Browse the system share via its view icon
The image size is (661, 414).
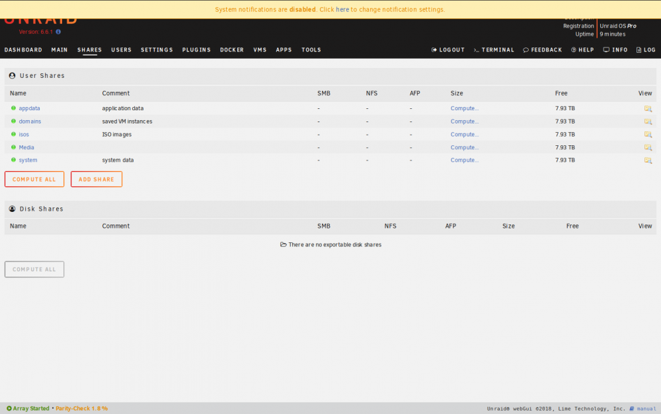[x=648, y=160]
